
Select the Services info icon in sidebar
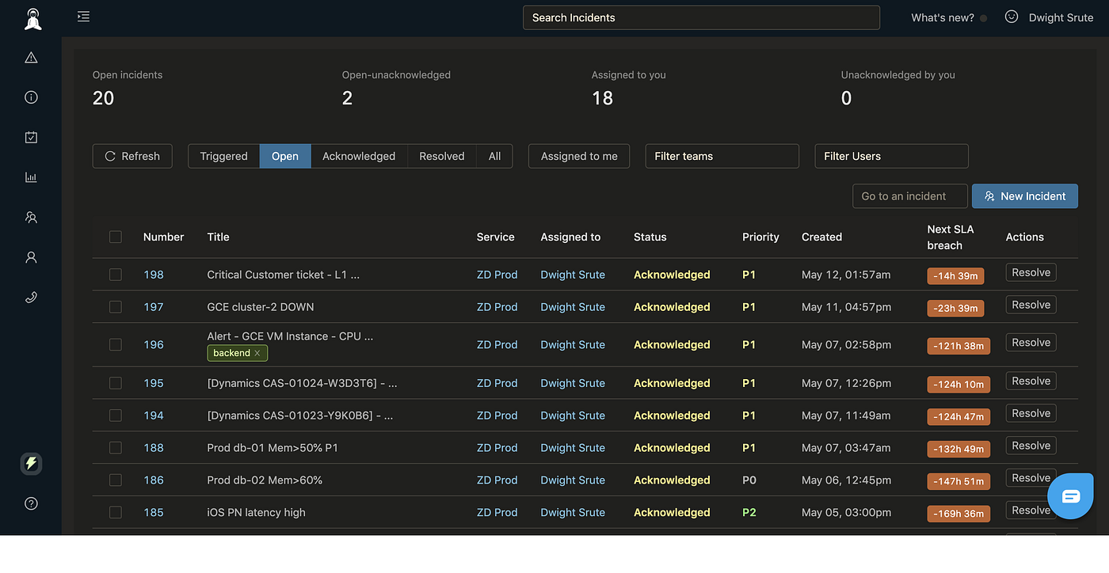point(30,97)
